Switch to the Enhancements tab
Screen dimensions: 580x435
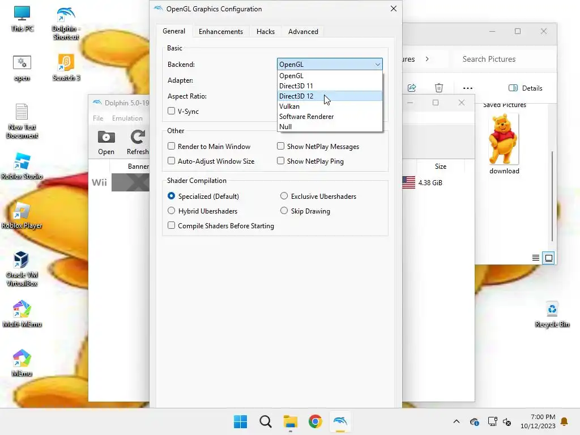tap(221, 32)
